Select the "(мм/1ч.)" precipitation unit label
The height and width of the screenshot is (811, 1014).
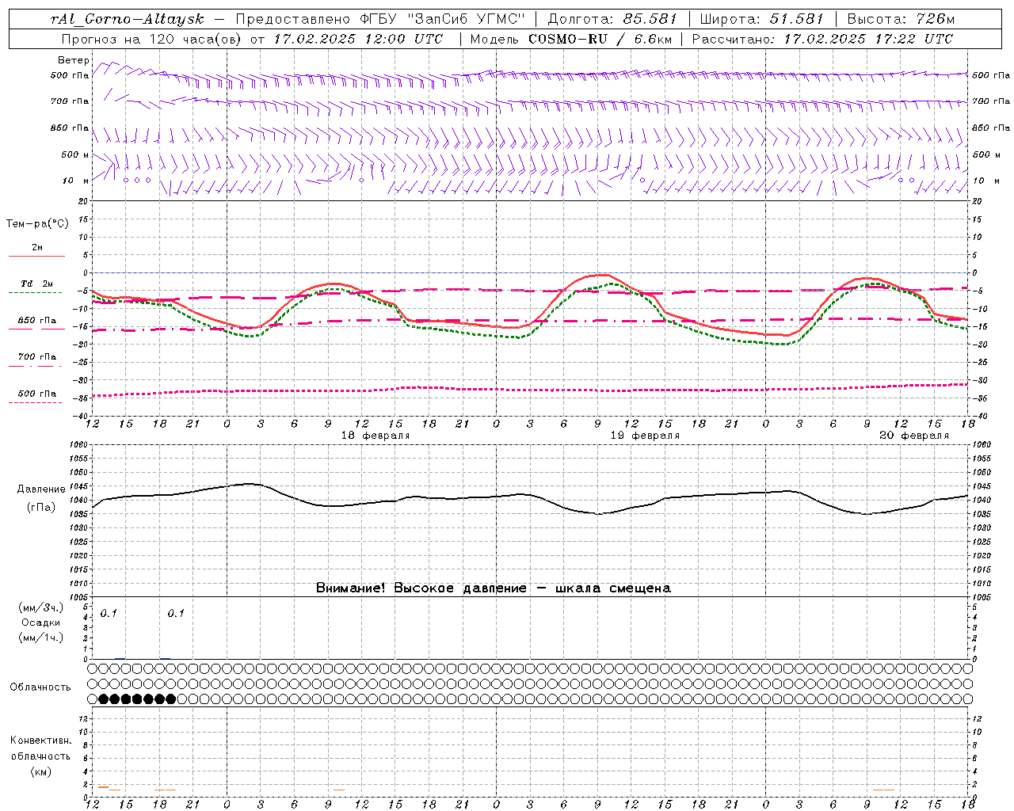click(40, 638)
